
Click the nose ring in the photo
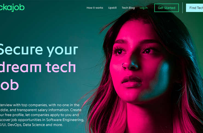(124, 66)
